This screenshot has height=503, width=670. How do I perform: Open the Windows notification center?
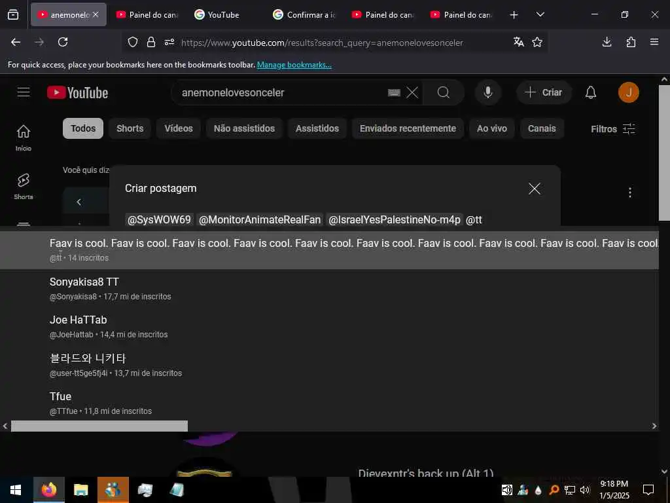648,490
